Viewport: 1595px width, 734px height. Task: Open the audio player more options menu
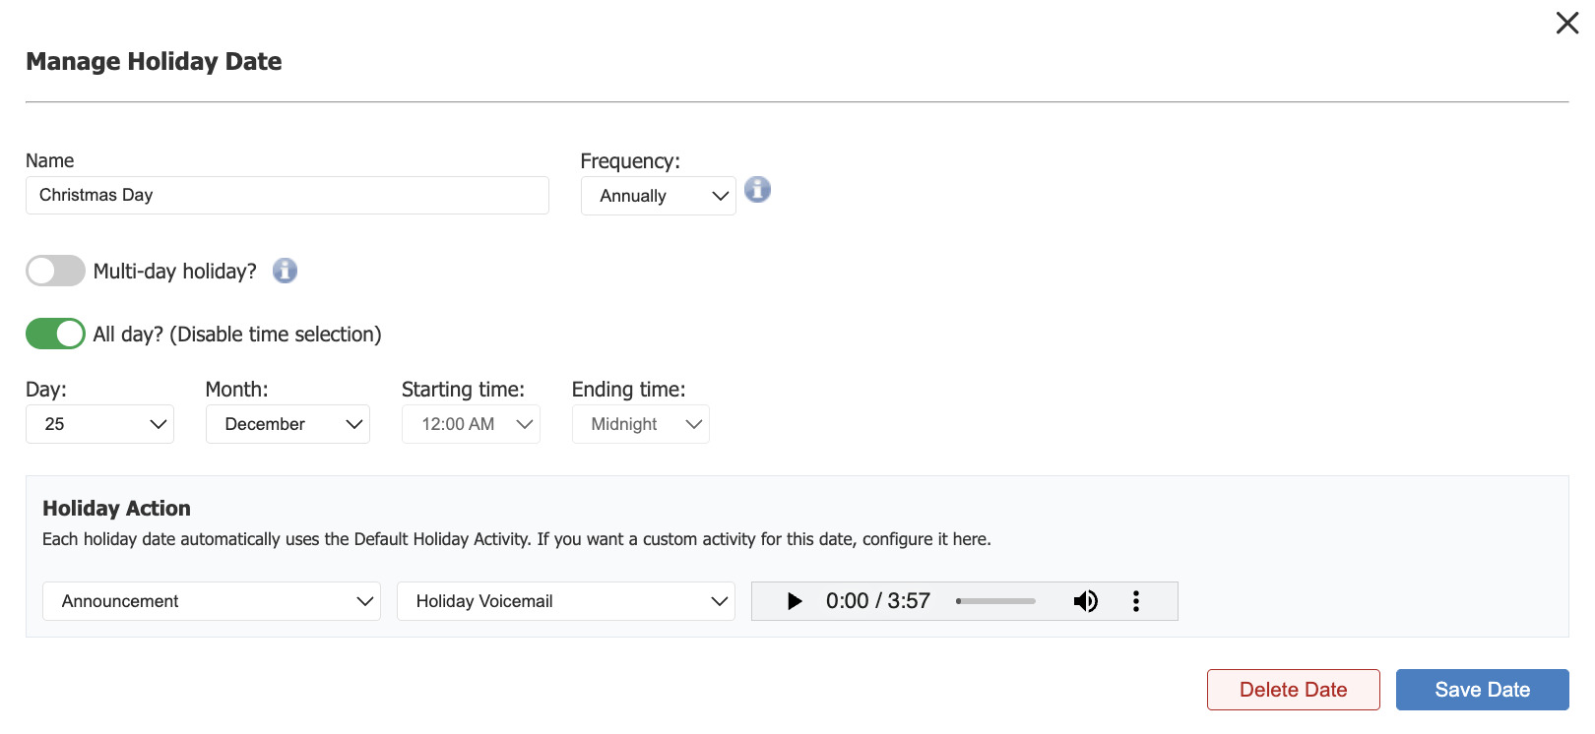(1136, 601)
